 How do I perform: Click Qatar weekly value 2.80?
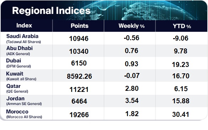(132, 89)
